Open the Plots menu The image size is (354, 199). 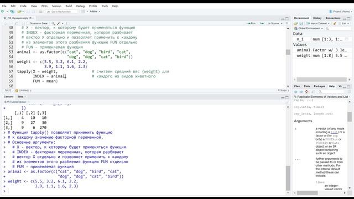[44, 6]
